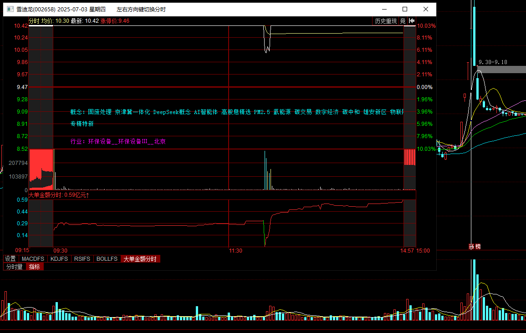This screenshot has width=526, height=333.
Task: Click the jump-to-start arrow icon
Action: (x=412, y=21)
